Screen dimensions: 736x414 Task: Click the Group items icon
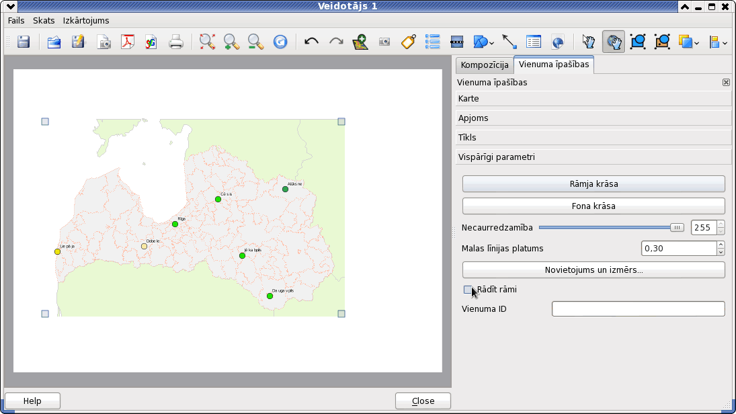(638, 42)
